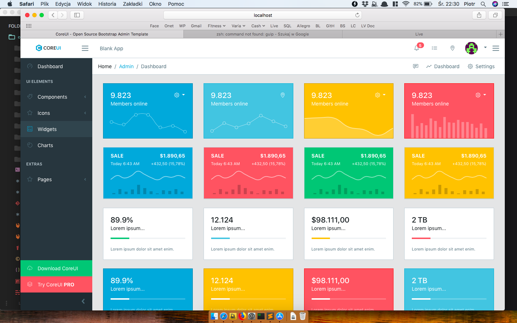Go forward with Safari forward arrow
The height and width of the screenshot is (323, 517).
(x=62, y=15)
